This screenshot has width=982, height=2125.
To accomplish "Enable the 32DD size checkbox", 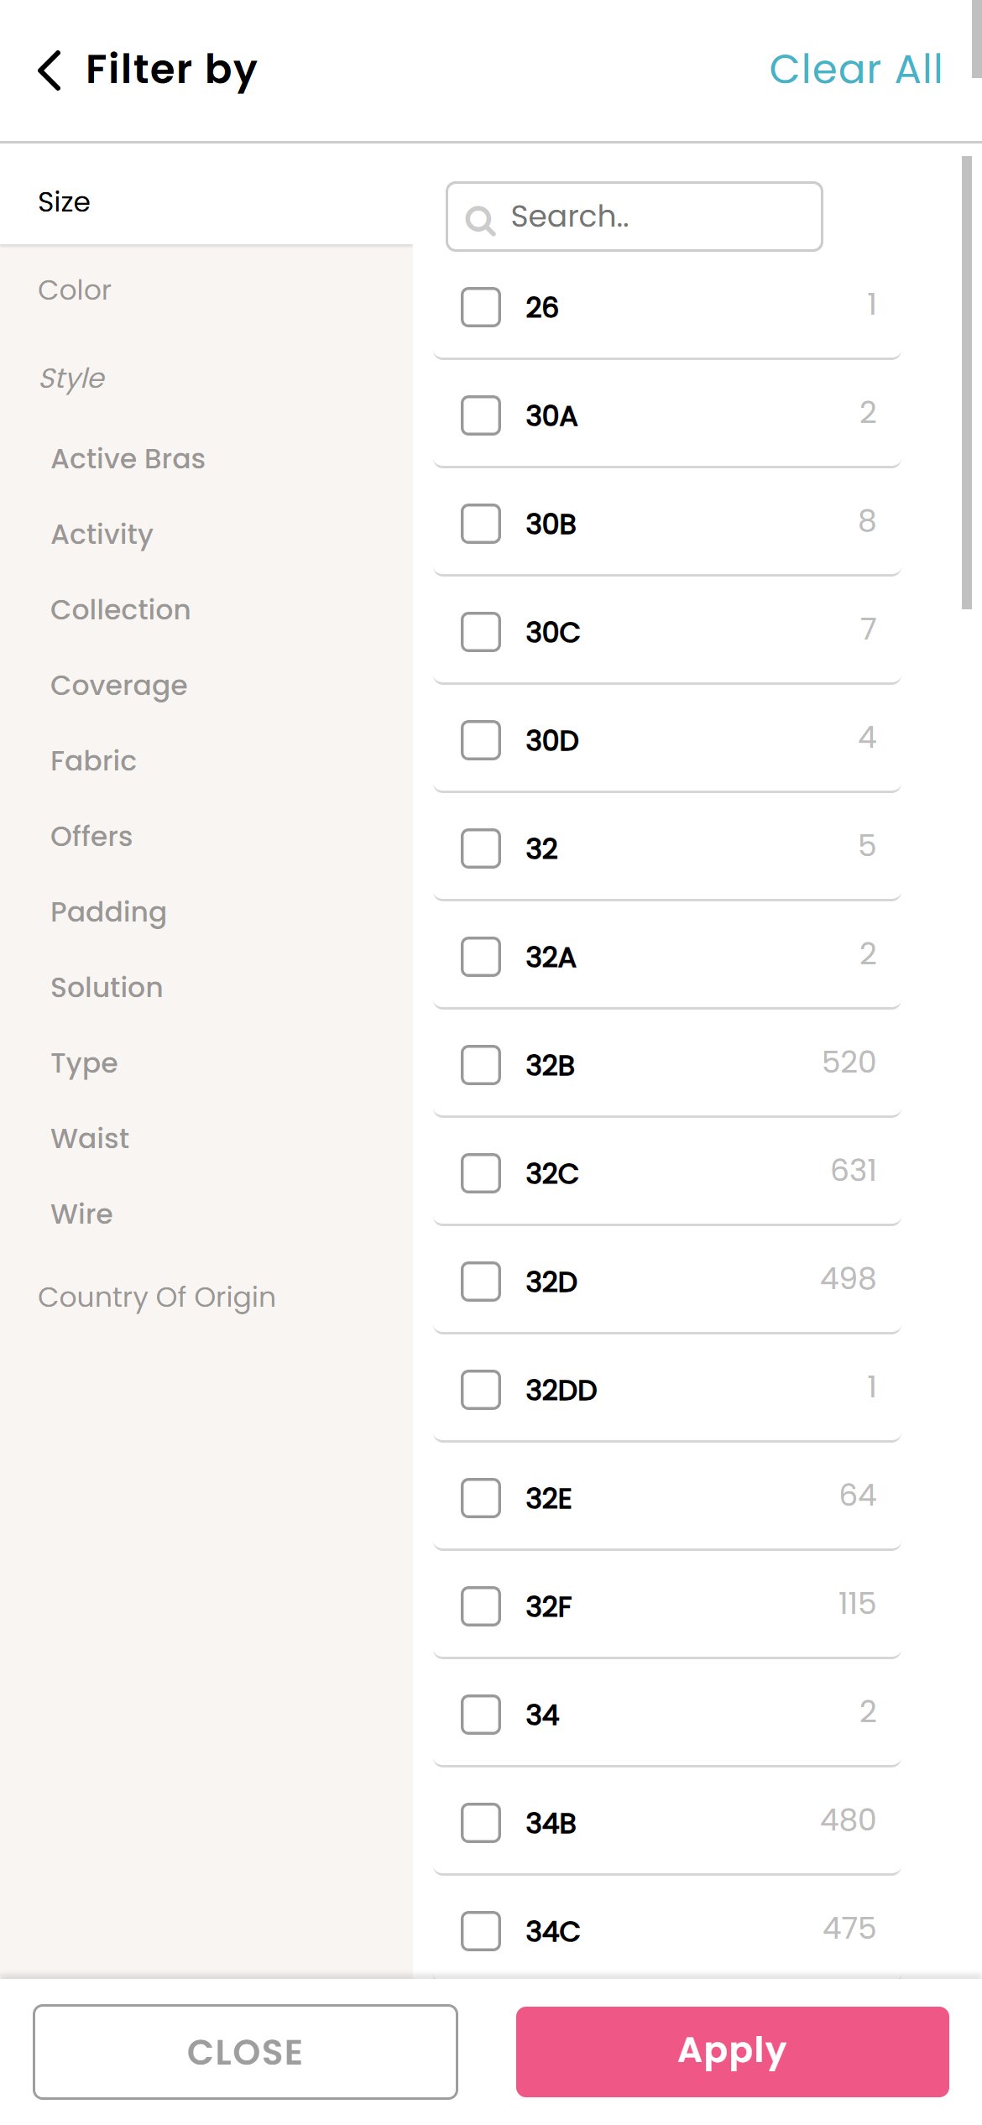I will [x=481, y=1390].
